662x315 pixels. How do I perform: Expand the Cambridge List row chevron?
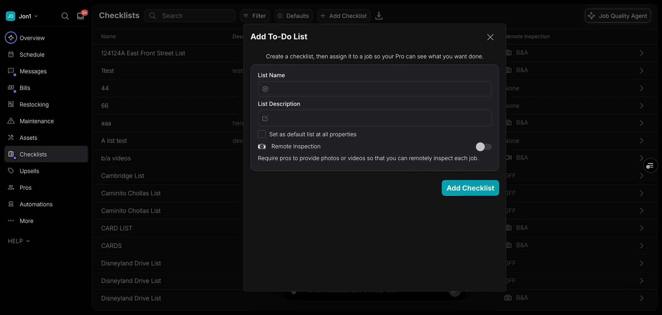pos(642,176)
